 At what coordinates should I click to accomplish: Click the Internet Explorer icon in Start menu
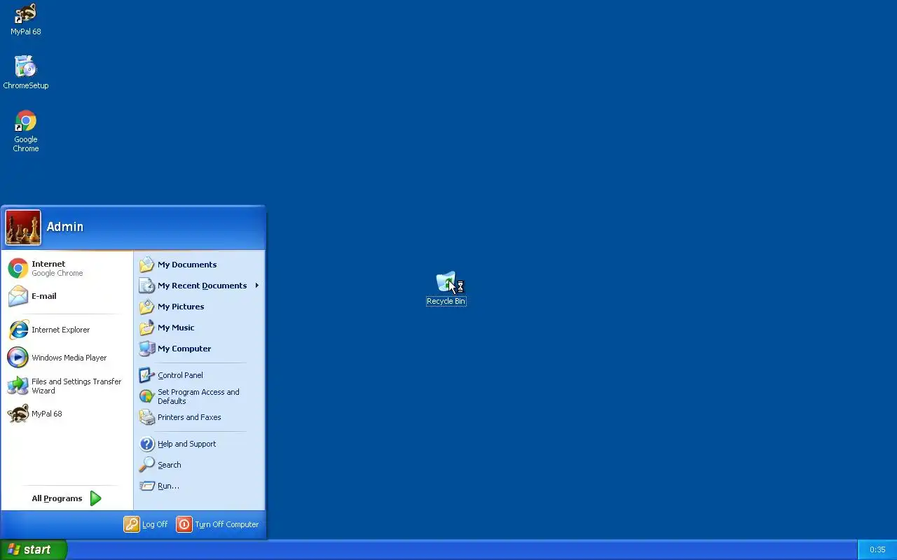click(18, 330)
